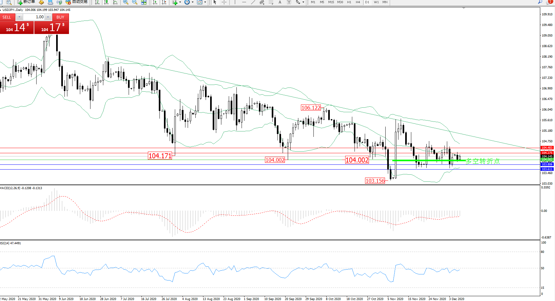Tile chart windows icon
Viewport: 555px width, 301px height.
[x=144, y=2]
